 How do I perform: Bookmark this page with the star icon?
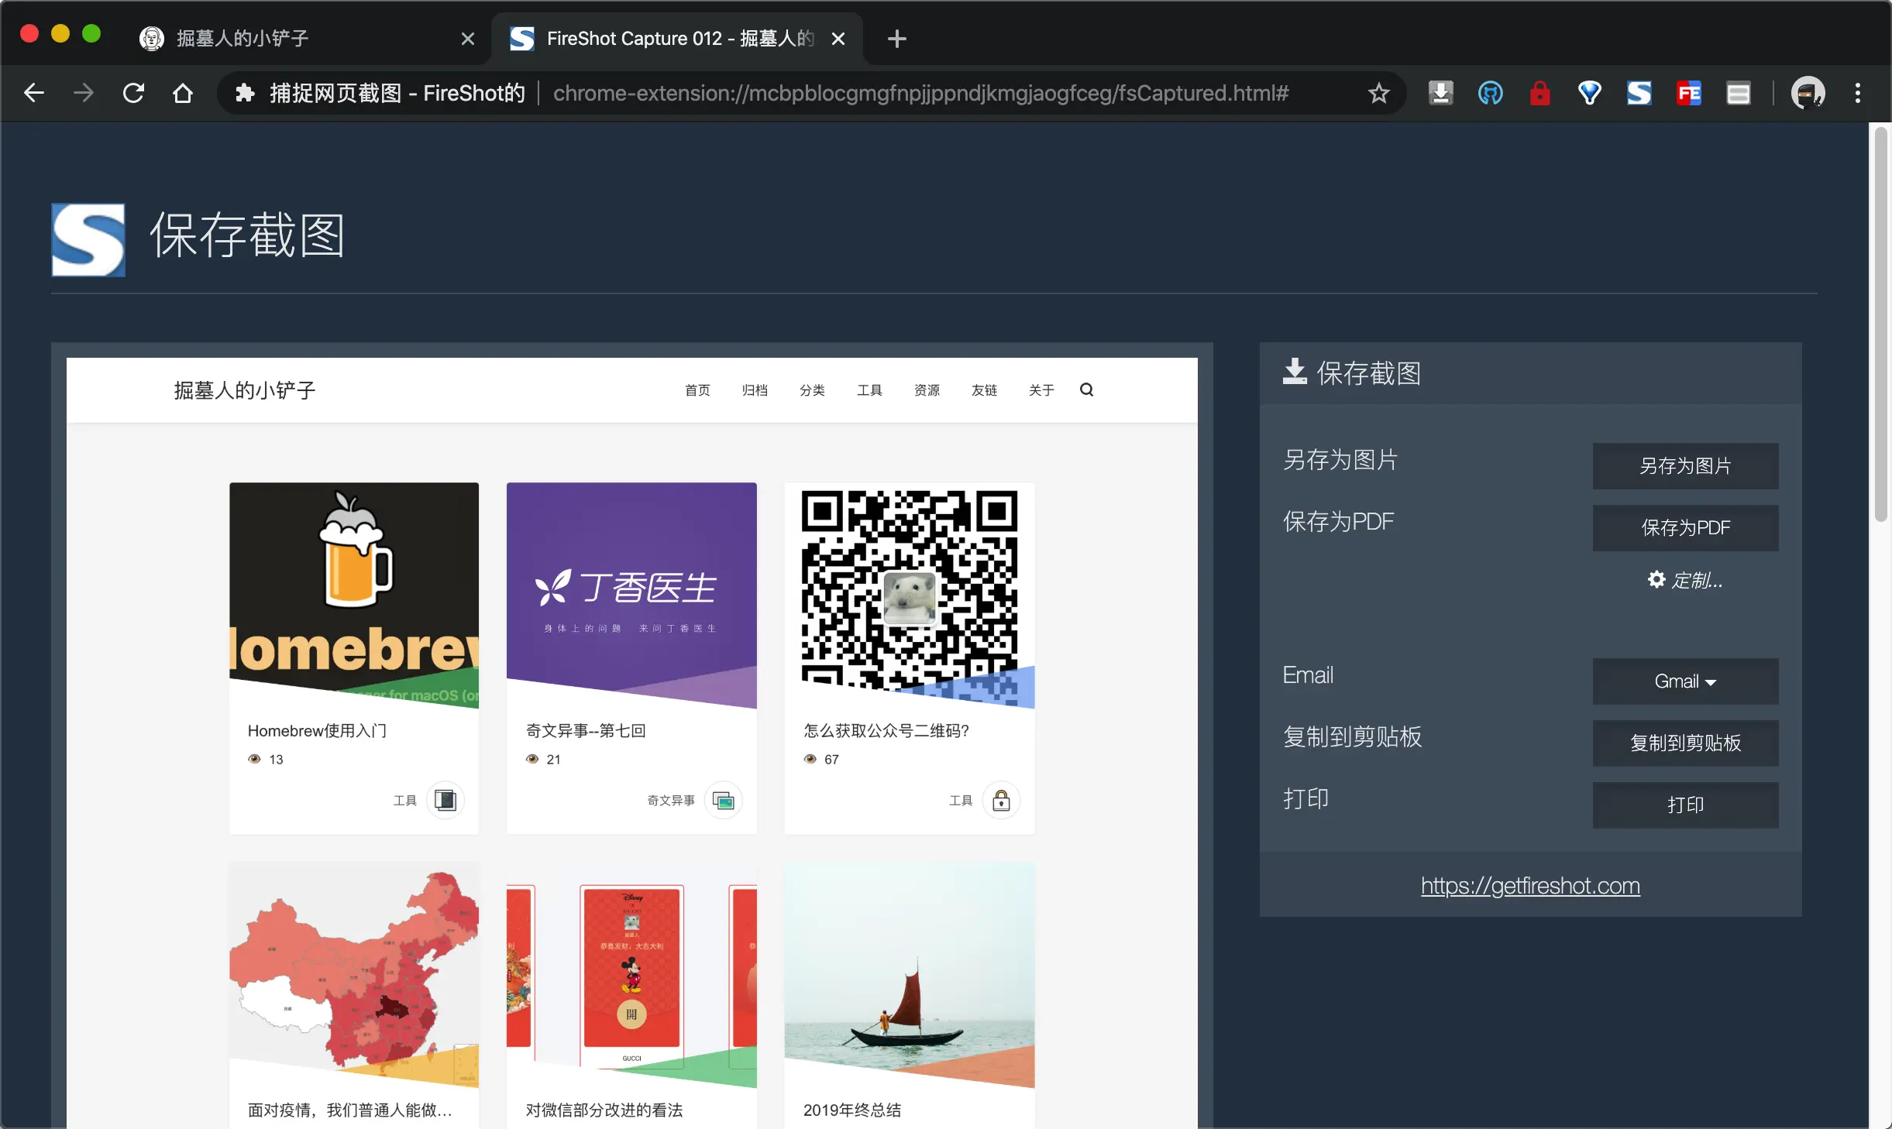pos(1378,94)
